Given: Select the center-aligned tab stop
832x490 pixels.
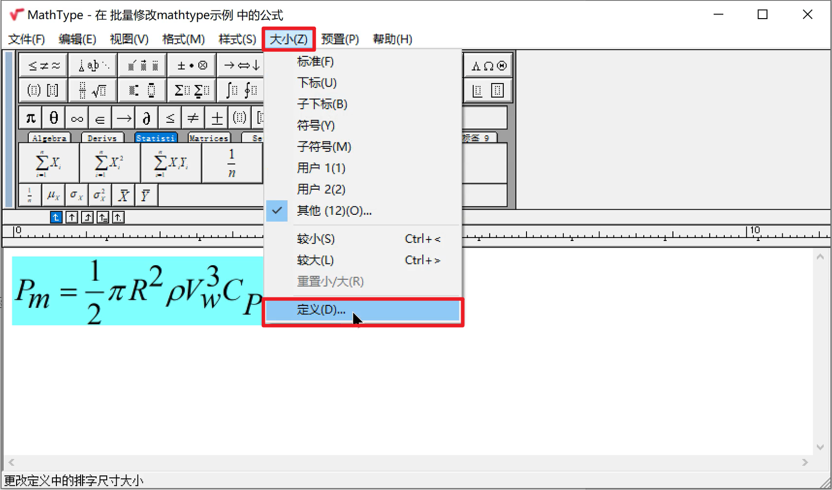Looking at the screenshot, I should pos(72,217).
